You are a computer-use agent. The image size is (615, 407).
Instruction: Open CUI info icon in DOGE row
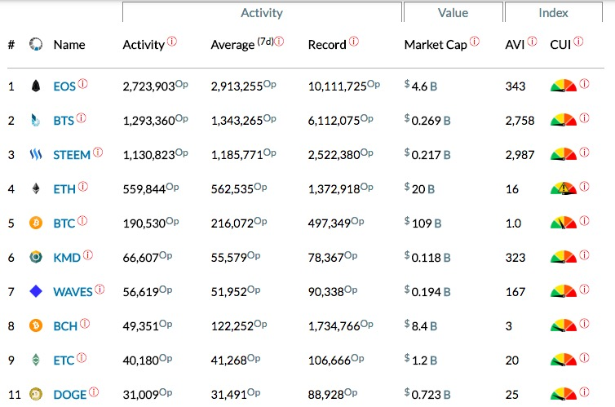584,392
